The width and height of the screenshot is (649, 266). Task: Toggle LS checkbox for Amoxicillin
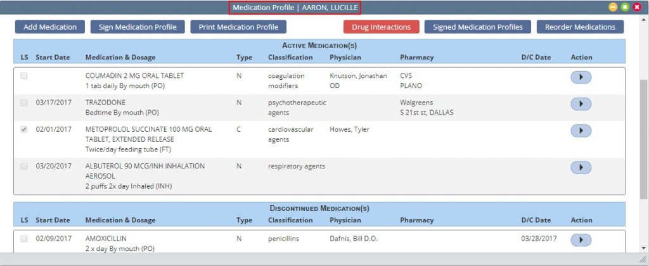point(24,239)
